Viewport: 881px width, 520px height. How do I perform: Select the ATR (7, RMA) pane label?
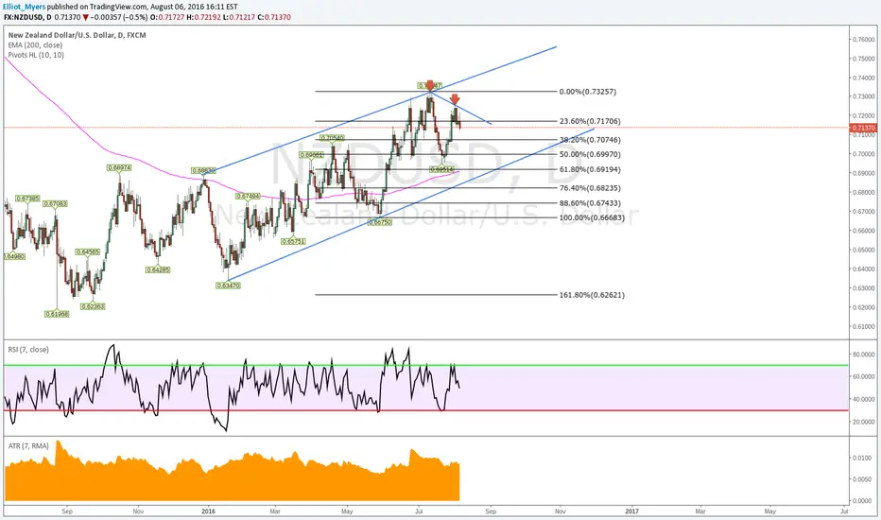point(28,446)
